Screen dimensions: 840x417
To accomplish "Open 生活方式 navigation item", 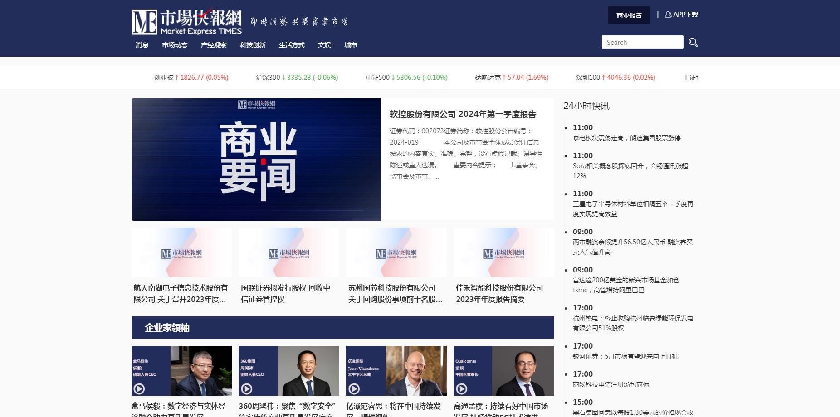I will pos(292,45).
